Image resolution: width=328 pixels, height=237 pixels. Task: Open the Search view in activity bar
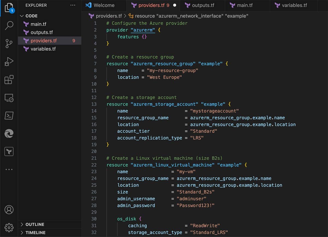tap(9, 25)
